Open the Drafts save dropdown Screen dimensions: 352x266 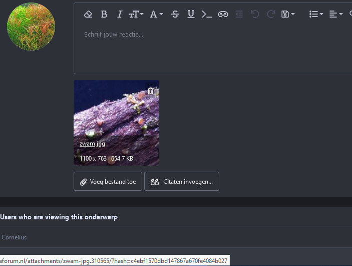click(x=288, y=14)
